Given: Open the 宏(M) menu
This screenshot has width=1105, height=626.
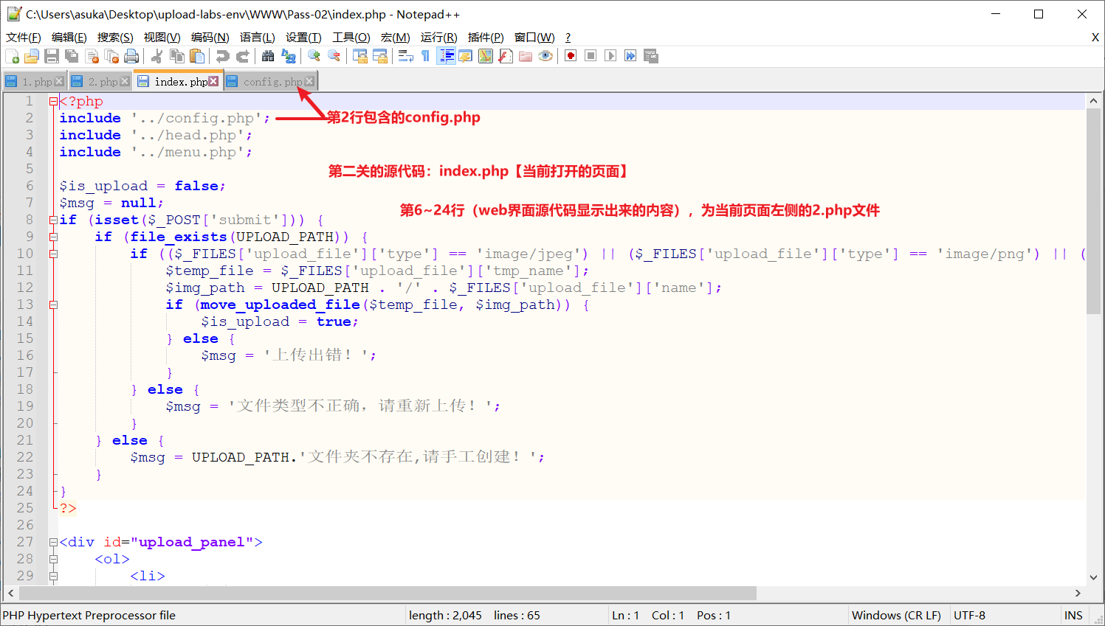Looking at the screenshot, I should click(x=396, y=37).
